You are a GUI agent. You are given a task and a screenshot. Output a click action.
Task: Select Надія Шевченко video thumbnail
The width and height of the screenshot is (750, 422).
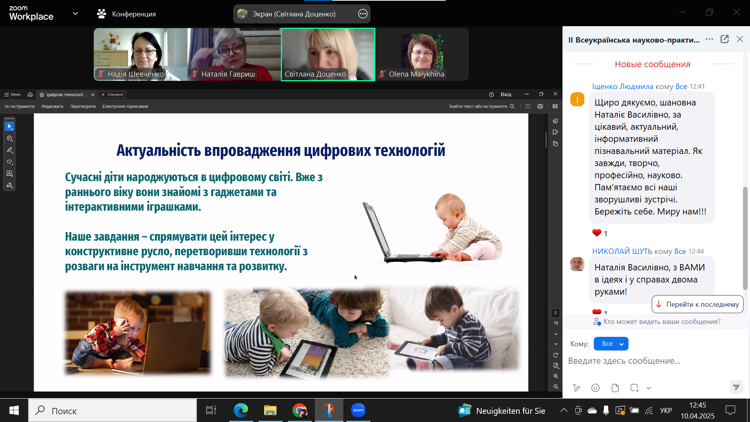point(141,54)
